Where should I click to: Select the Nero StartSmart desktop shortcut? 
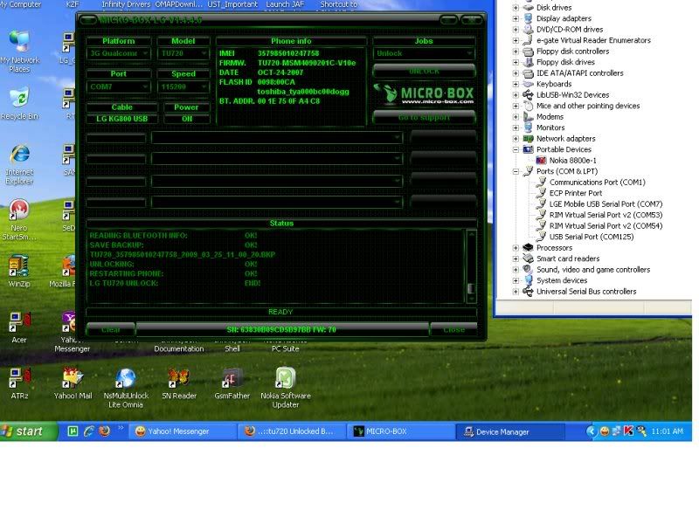19,219
